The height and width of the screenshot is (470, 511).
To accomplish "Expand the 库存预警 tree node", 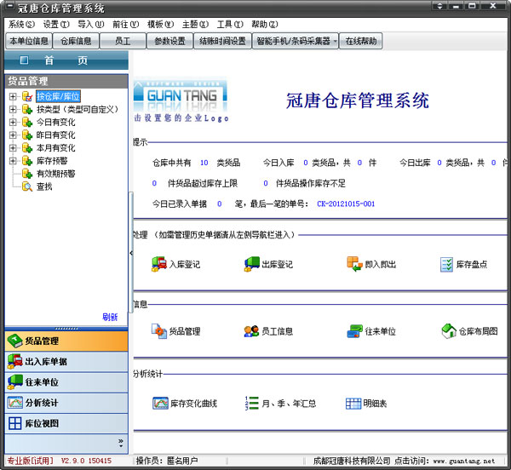I will [x=13, y=161].
